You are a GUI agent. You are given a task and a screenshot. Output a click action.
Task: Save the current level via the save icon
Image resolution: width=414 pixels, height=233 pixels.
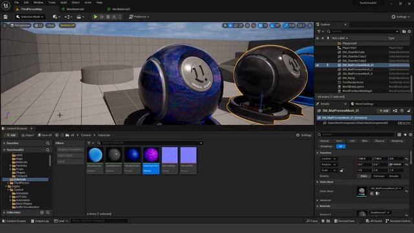[6, 17]
